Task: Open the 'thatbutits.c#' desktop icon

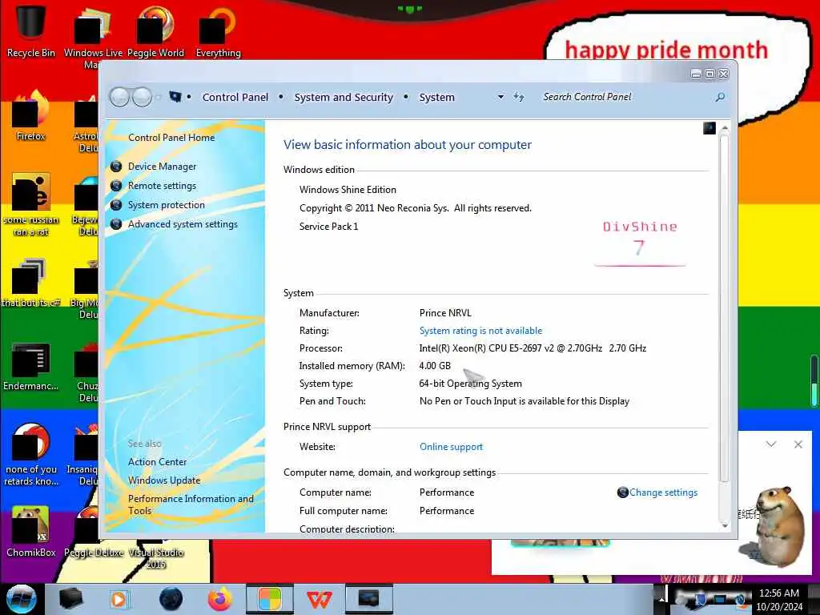Action: [x=30, y=283]
